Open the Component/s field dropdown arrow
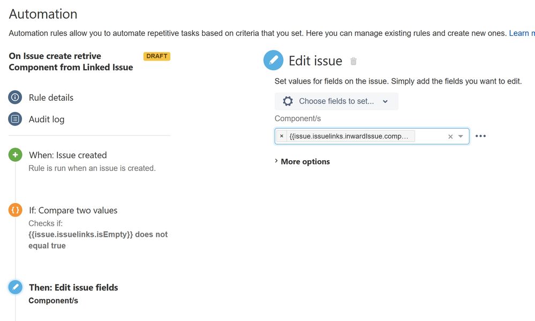Image resolution: width=535 pixels, height=321 pixels. click(460, 137)
